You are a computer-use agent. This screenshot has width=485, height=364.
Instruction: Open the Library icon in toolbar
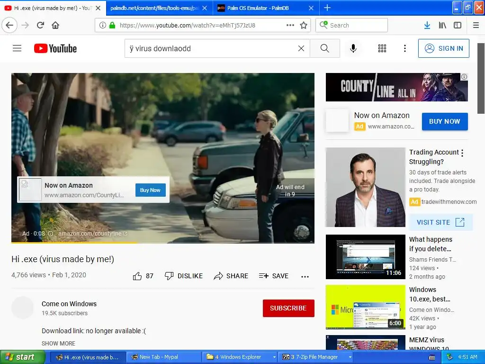(x=442, y=26)
